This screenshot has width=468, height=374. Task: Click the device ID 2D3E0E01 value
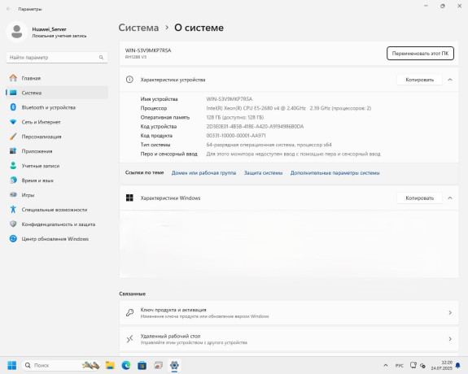click(255, 126)
